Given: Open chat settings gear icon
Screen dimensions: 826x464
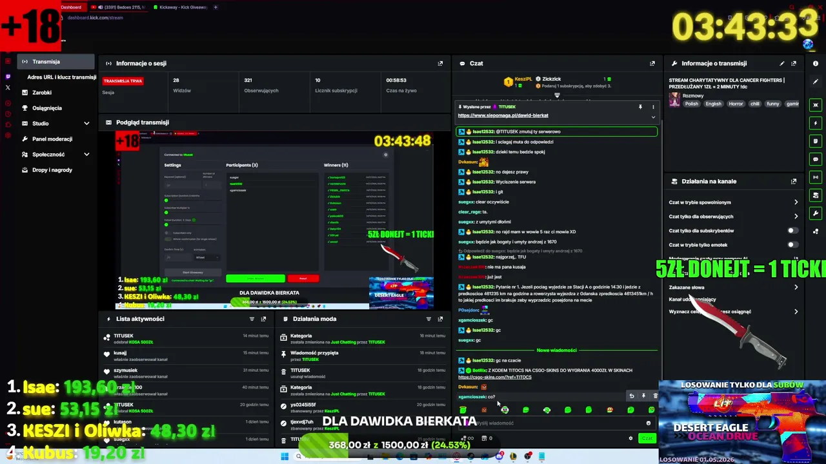Looking at the screenshot, I should 630,438.
